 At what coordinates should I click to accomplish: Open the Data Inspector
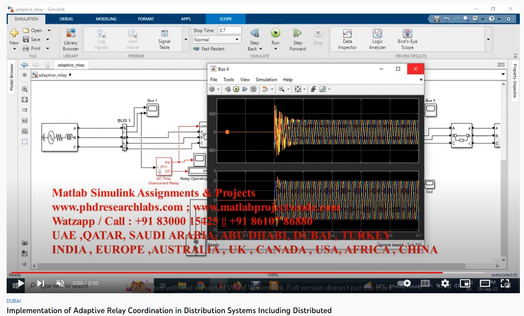click(x=347, y=39)
